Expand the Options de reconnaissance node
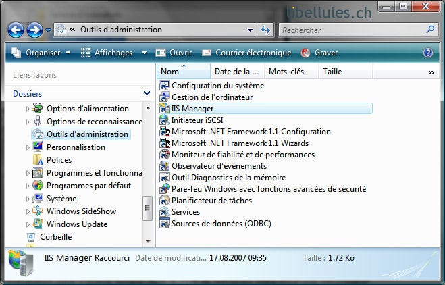445x285 pixels. pos(28,122)
